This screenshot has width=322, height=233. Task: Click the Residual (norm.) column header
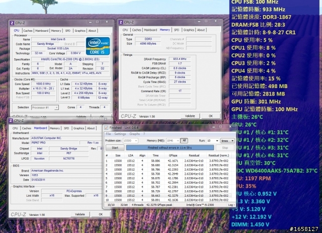tap(219, 156)
